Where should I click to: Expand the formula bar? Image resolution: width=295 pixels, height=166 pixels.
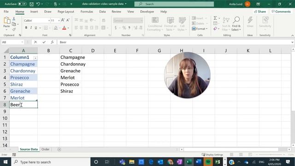coord(292,42)
